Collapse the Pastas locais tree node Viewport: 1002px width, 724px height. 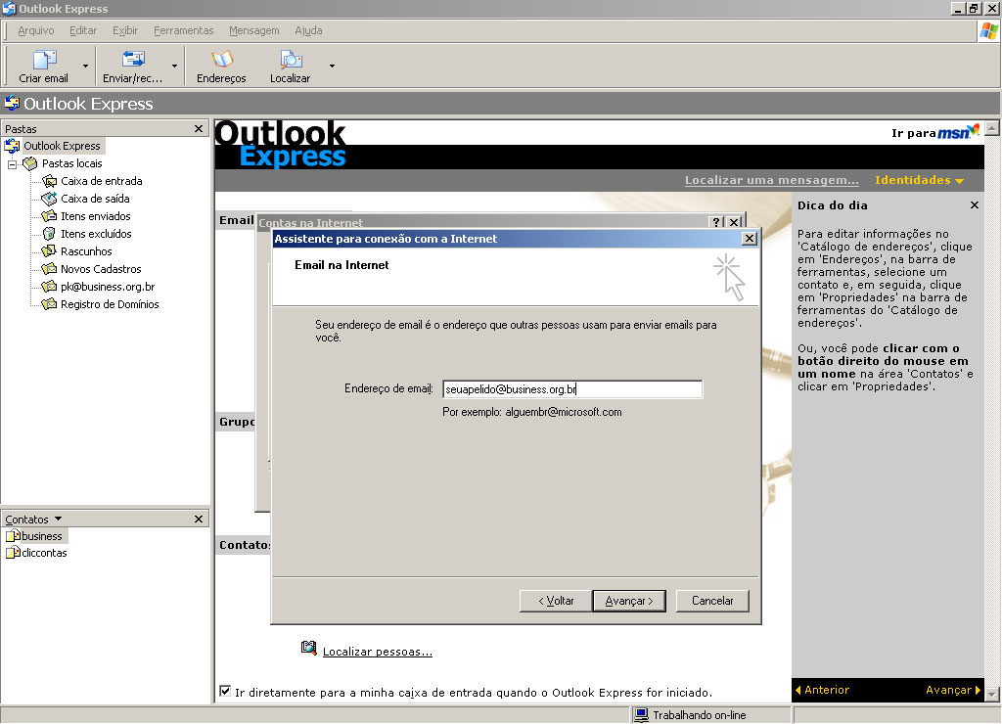pos(12,164)
